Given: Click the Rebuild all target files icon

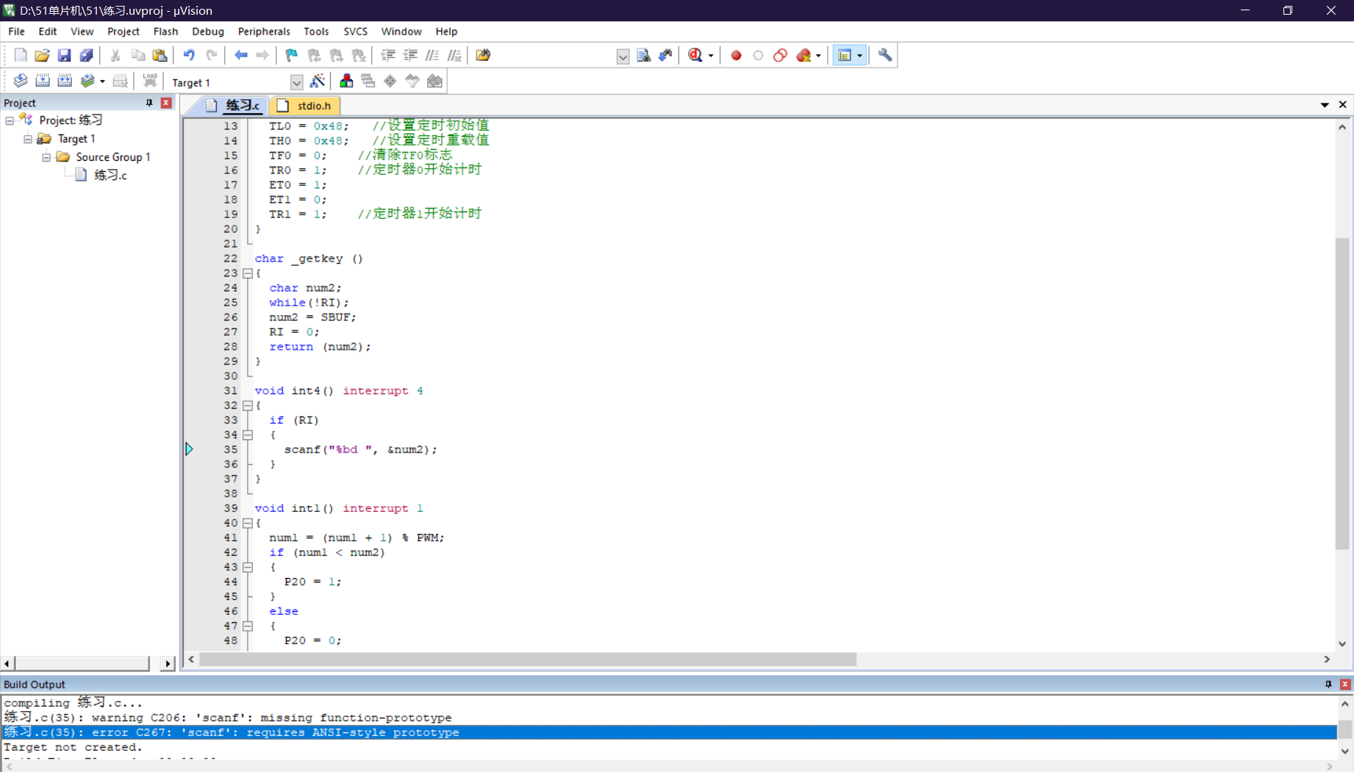Looking at the screenshot, I should [65, 81].
